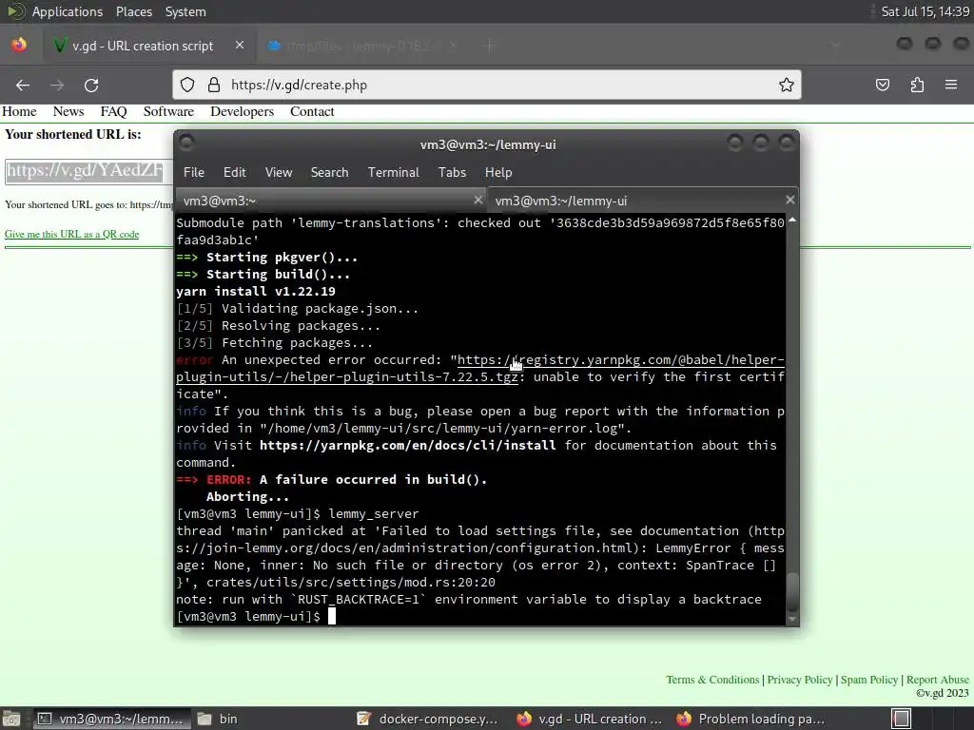
Task: Open the Help menu in terminal
Action: [x=498, y=173]
